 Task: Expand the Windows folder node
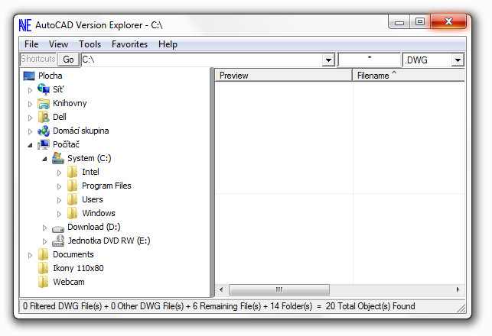pos(60,214)
